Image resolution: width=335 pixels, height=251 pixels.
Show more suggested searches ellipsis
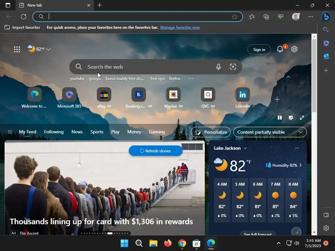(190, 78)
